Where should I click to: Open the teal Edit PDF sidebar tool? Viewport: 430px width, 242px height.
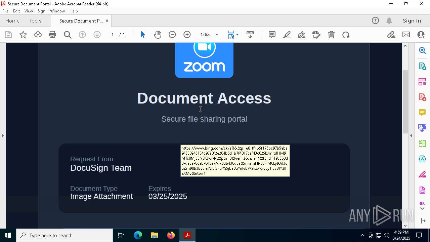click(x=422, y=159)
